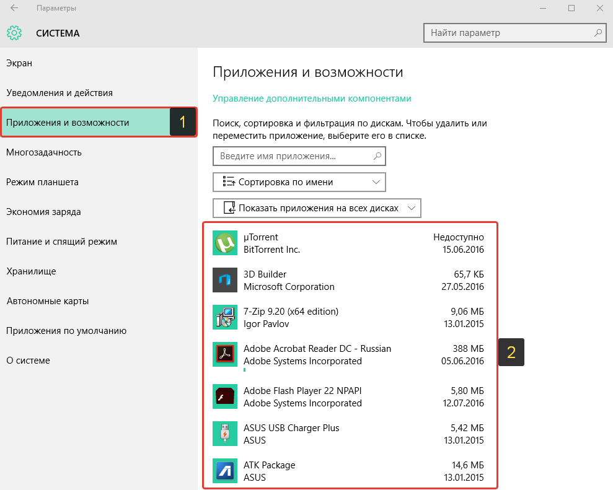Open the Экран settings section
Screen dimensions: 613x490
click(x=99, y=63)
